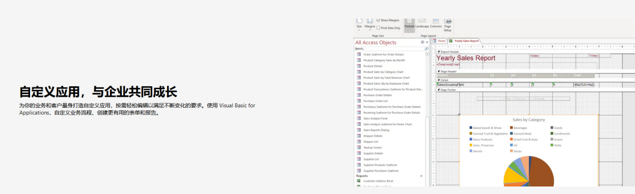Screen dimensions: 635x194
Task: Click form icon beside Sales Analysis Form
Action: [359, 118]
